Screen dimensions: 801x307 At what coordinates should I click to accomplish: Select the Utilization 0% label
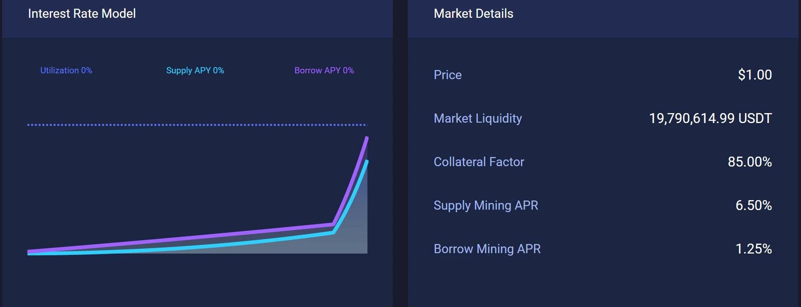click(x=66, y=70)
